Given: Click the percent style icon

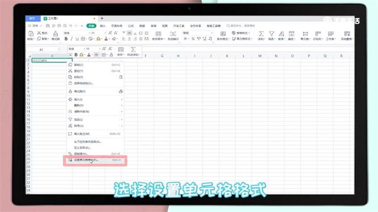Looking at the screenshot, I should pos(193,39).
